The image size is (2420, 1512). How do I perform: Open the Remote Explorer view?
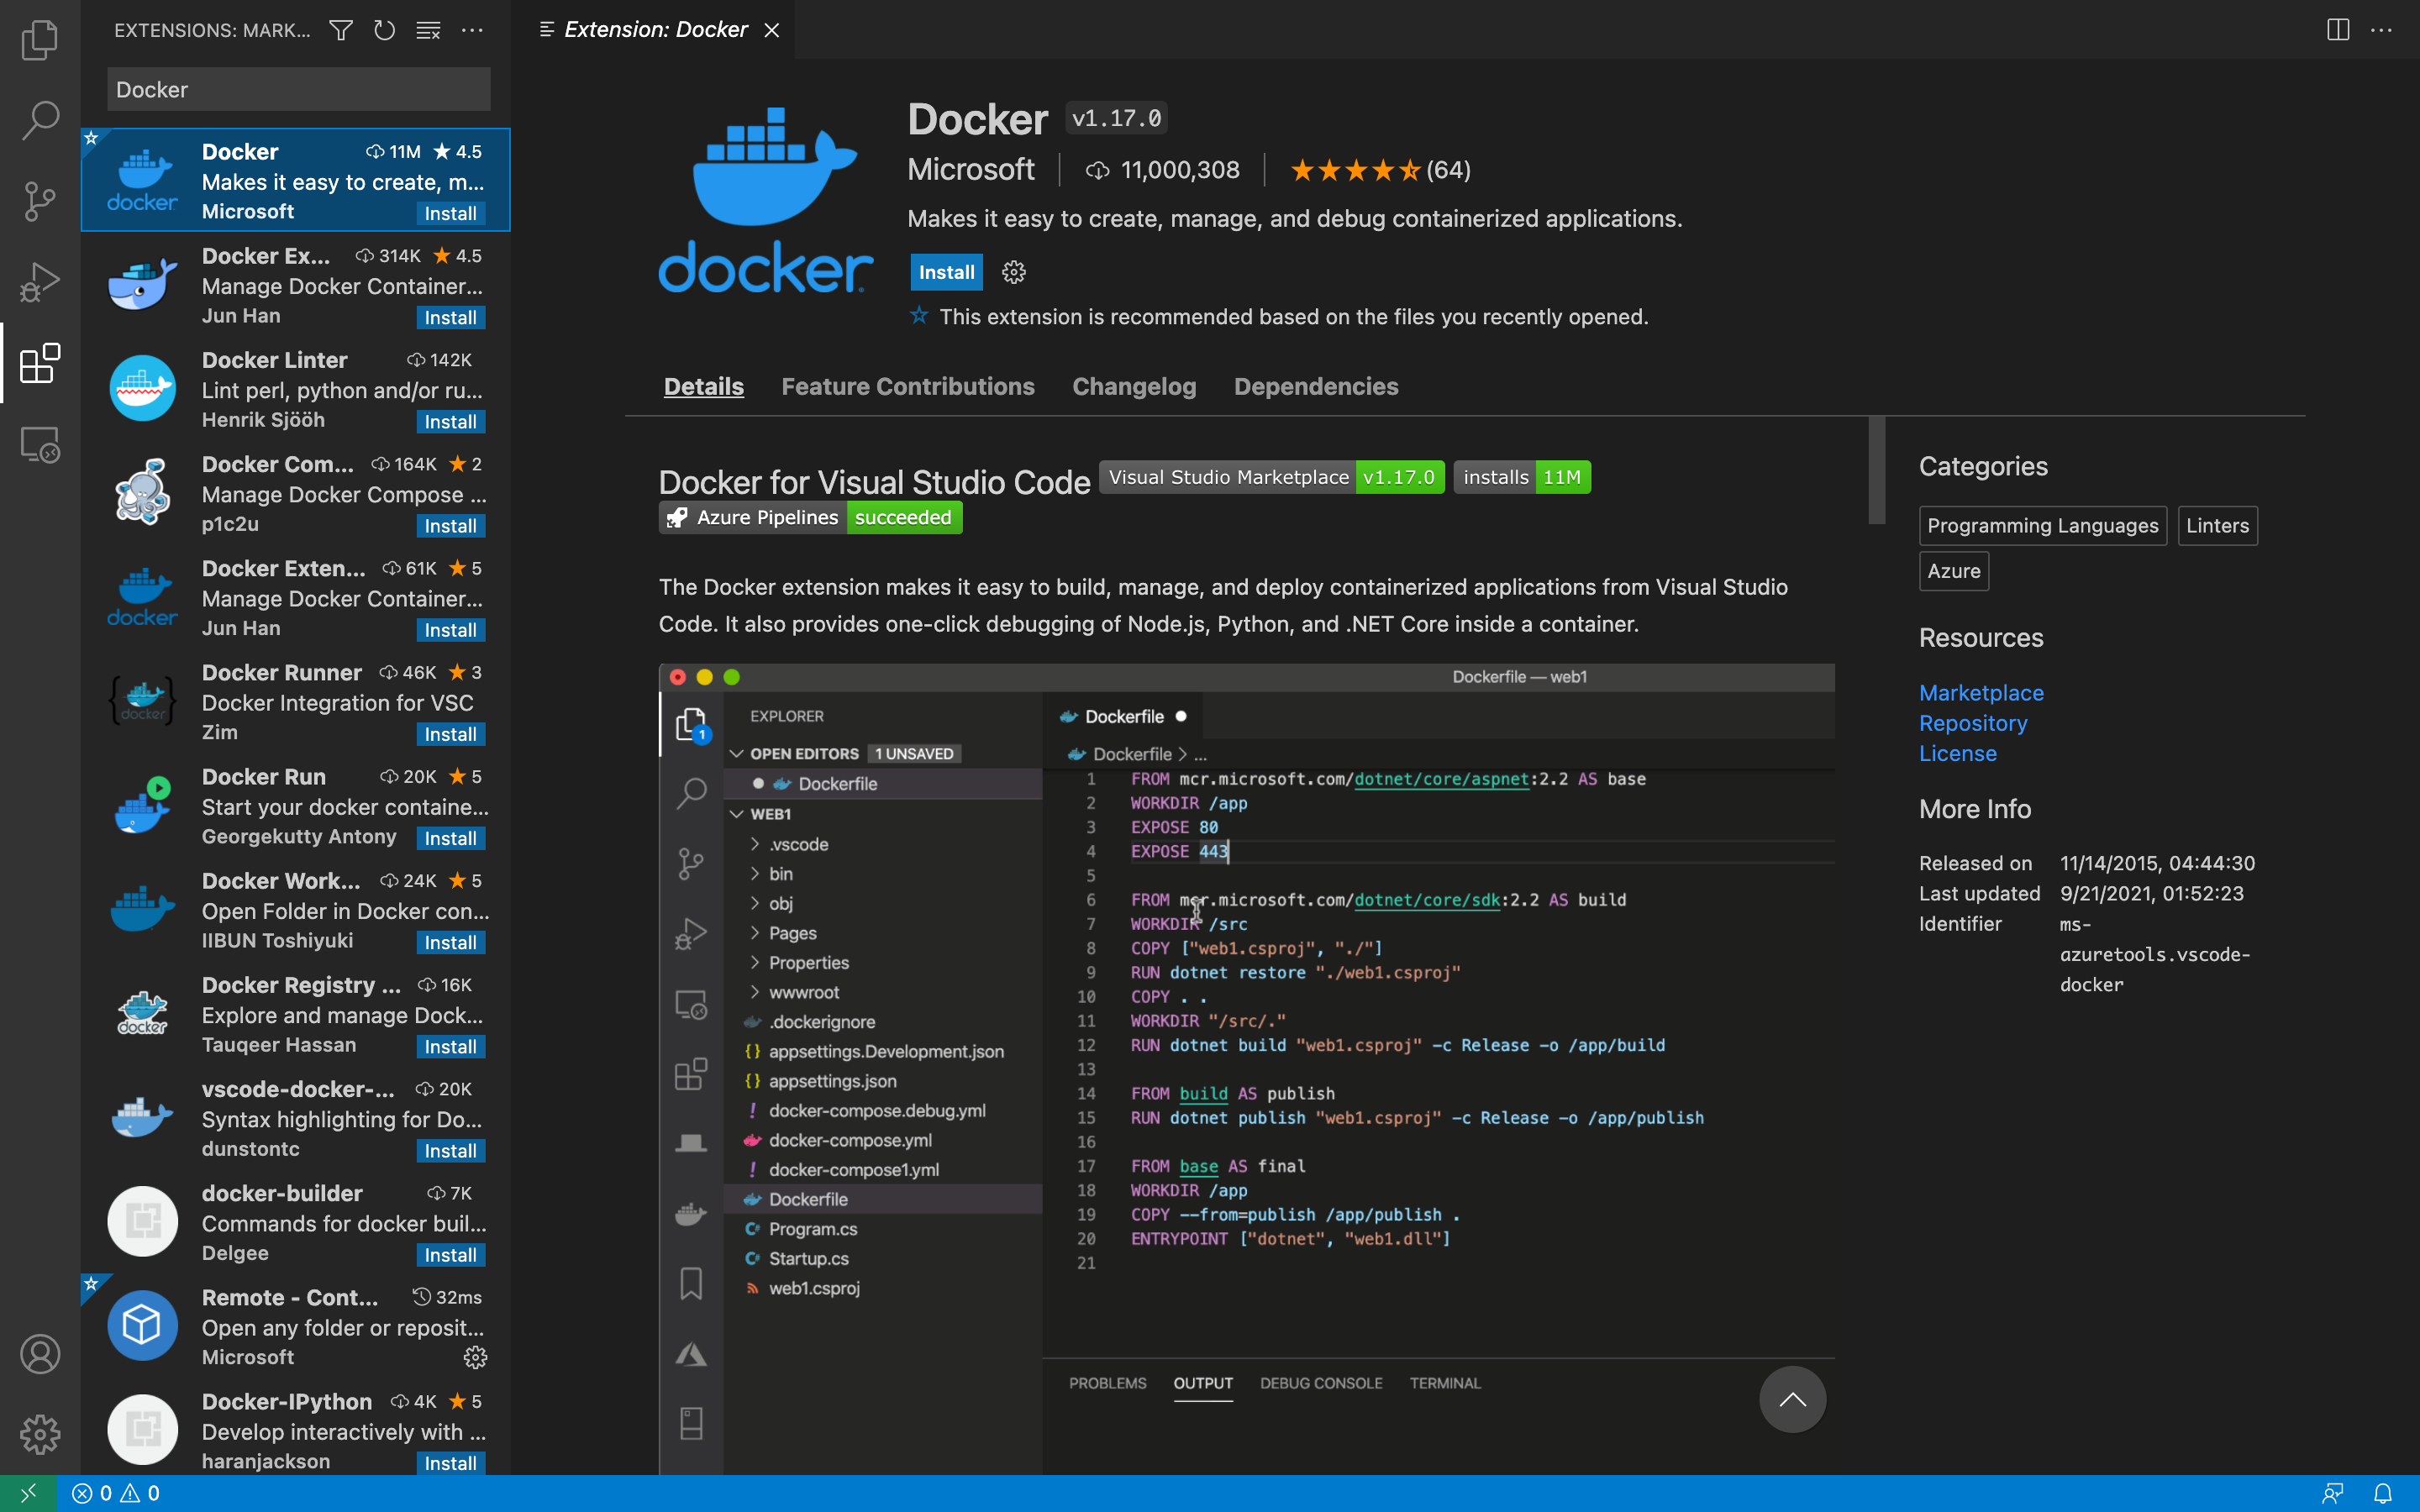click(40, 444)
